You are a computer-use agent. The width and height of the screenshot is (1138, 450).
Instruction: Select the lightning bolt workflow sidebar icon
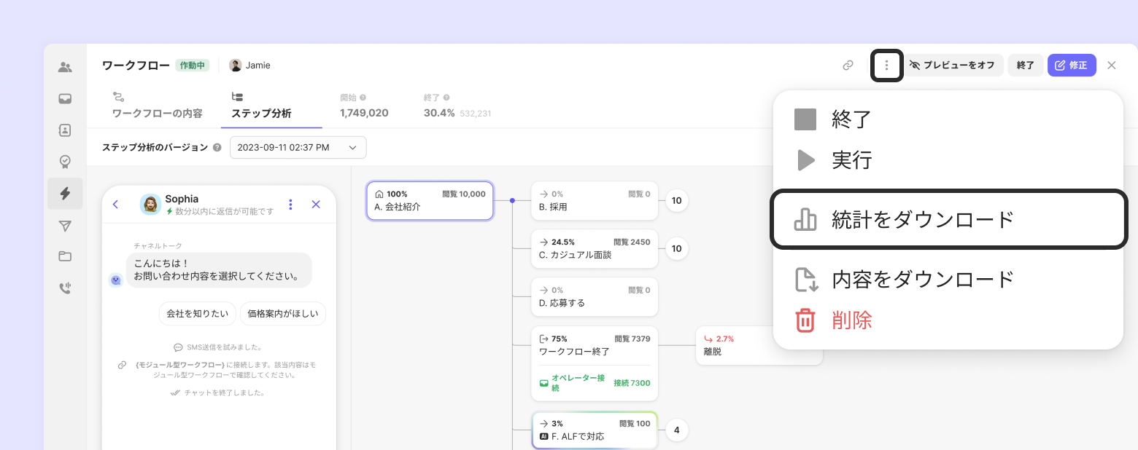coord(65,193)
